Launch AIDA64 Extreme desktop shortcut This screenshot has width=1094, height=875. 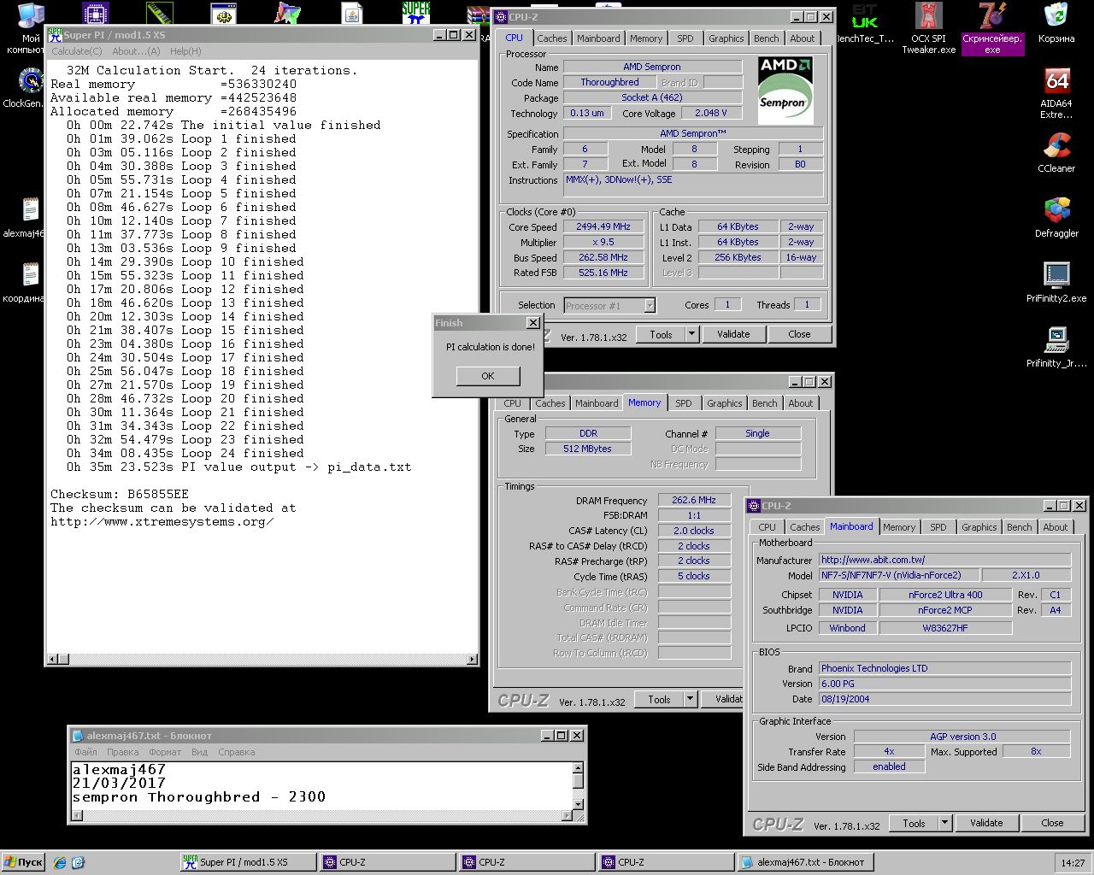[x=1056, y=93]
